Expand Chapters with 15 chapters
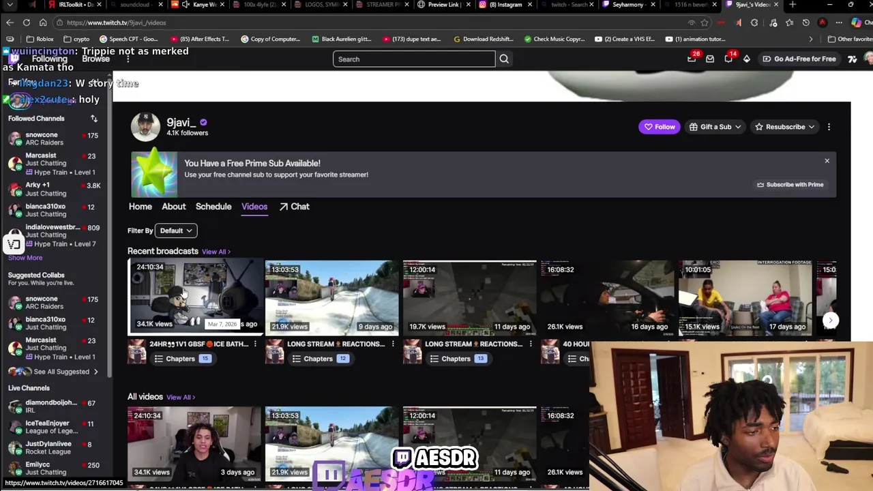 point(181,359)
